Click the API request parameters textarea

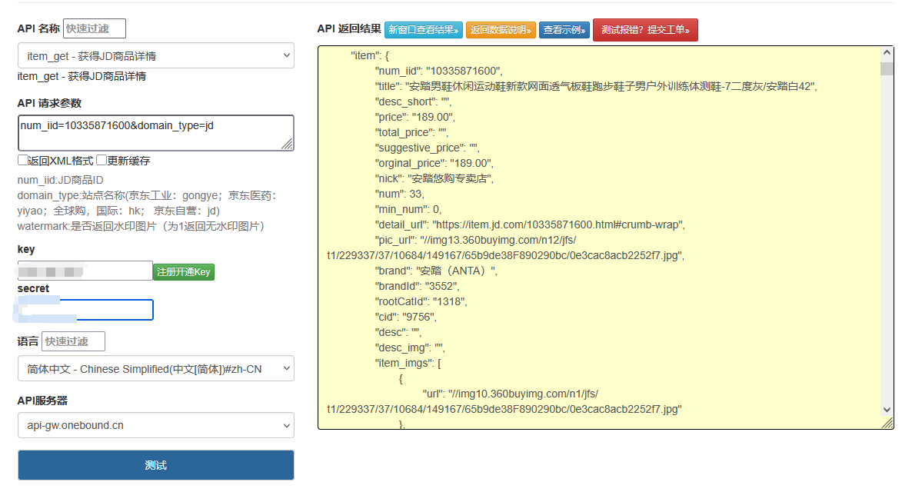tap(156, 133)
